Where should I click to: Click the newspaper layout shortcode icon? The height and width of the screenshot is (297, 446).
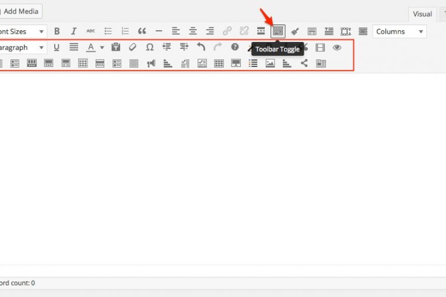pyautogui.click(x=321, y=63)
